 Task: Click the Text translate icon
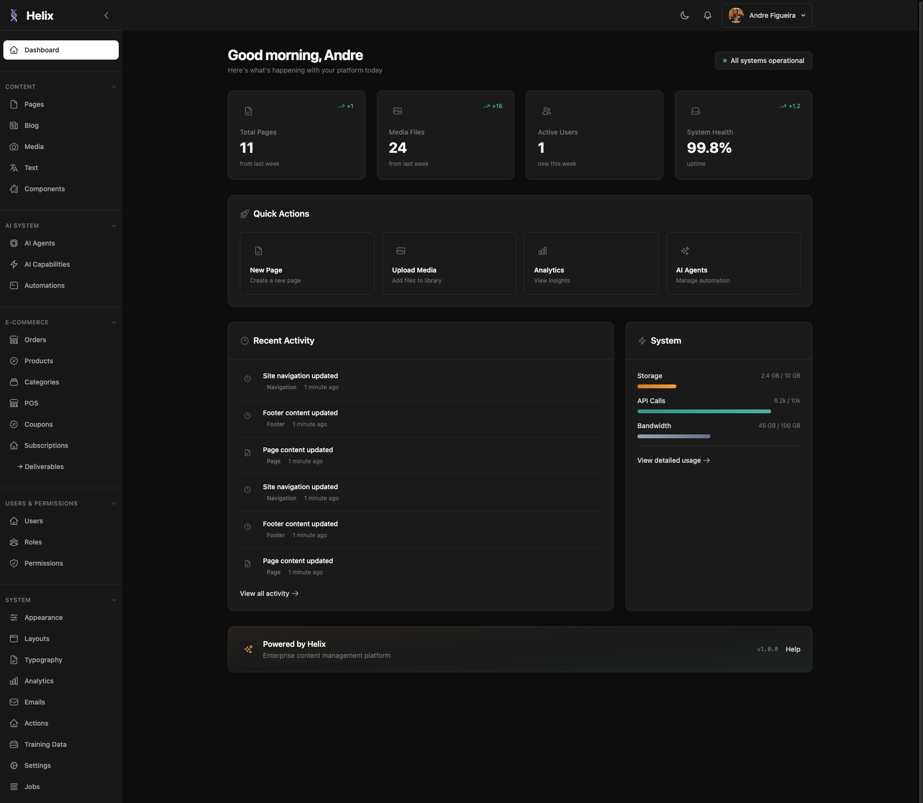[x=14, y=168]
